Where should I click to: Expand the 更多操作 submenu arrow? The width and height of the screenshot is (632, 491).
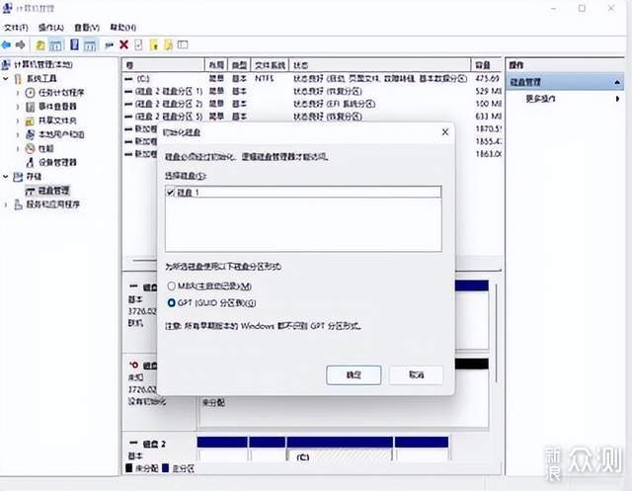tap(617, 99)
